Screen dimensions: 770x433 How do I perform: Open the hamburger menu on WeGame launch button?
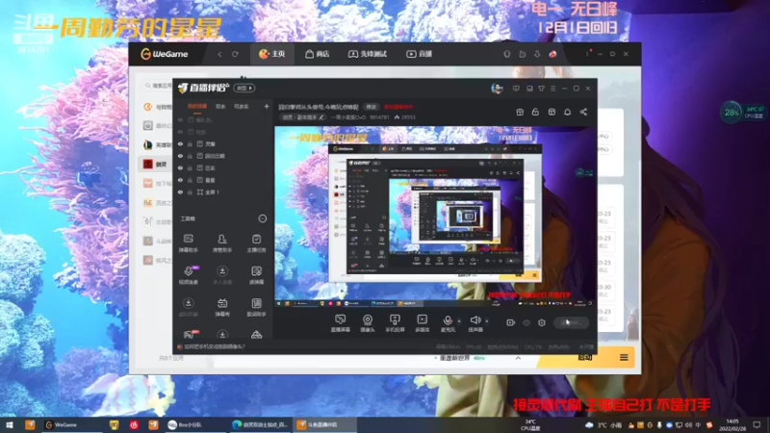624,357
